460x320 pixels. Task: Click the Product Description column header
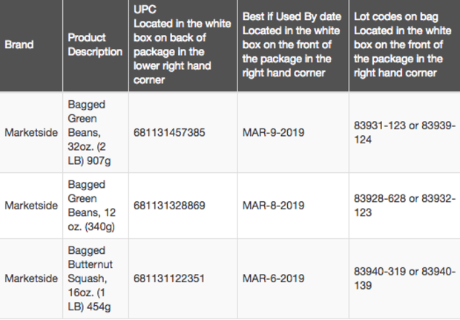95,45
